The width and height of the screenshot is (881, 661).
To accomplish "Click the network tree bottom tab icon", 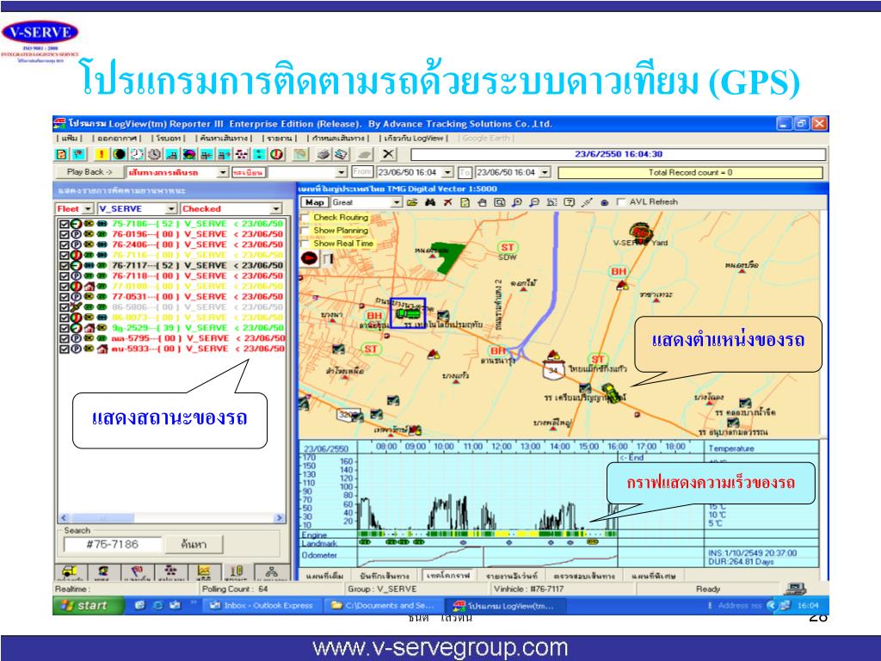I will [x=272, y=572].
